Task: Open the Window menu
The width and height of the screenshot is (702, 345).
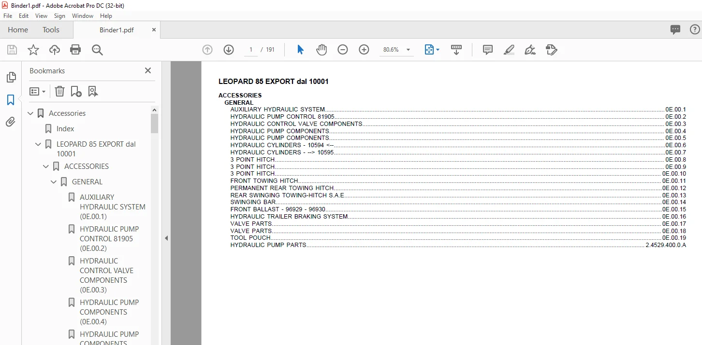Action: 83,16
